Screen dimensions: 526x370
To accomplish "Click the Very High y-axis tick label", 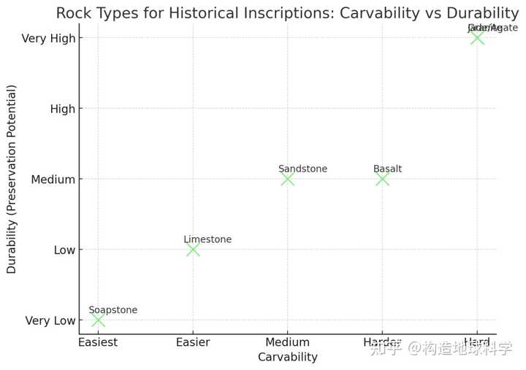I will pyautogui.click(x=48, y=38).
